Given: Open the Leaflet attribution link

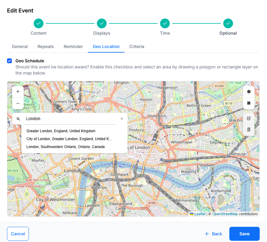Looking at the screenshot, I should tap(200, 214).
